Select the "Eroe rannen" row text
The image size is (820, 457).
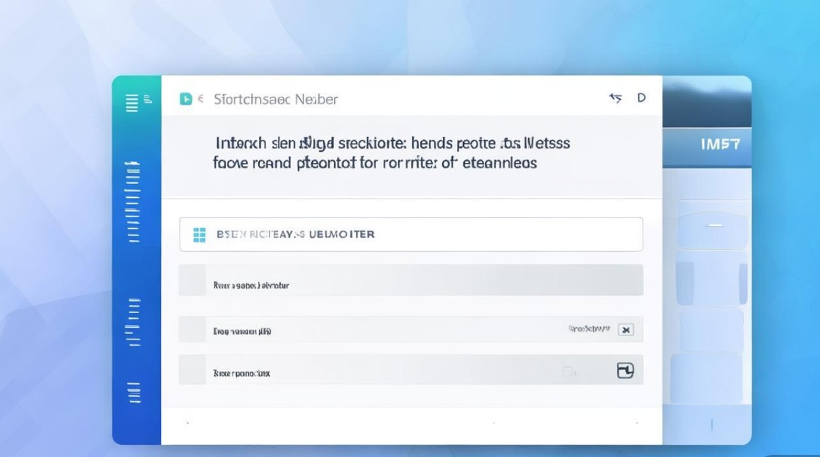[242, 331]
